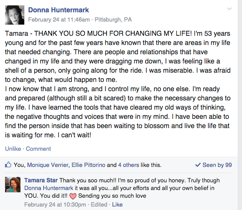Click the thumbs-up like icon
Screen dimensions: 242x210
pyautogui.click(x=8, y=165)
